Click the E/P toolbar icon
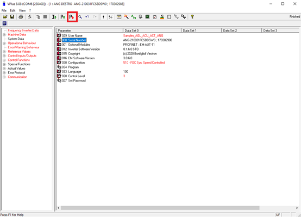Viewport: 301px width, 217px height. point(184,17)
